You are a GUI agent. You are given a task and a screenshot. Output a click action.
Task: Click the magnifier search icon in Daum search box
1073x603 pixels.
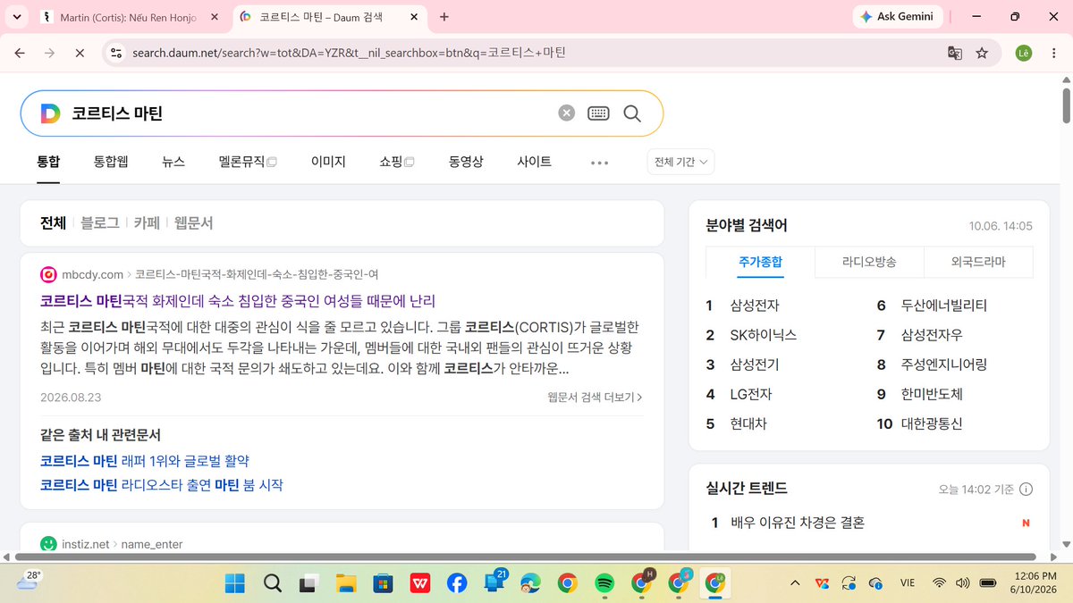pyautogui.click(x=632, y=113)
